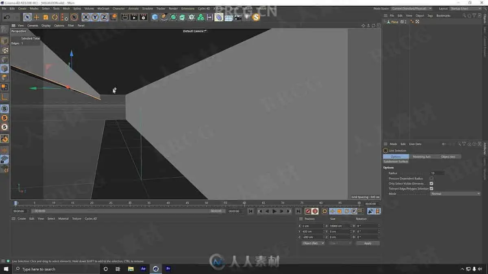Click the Record Active Objects keyframe button

tap(308, 211)
